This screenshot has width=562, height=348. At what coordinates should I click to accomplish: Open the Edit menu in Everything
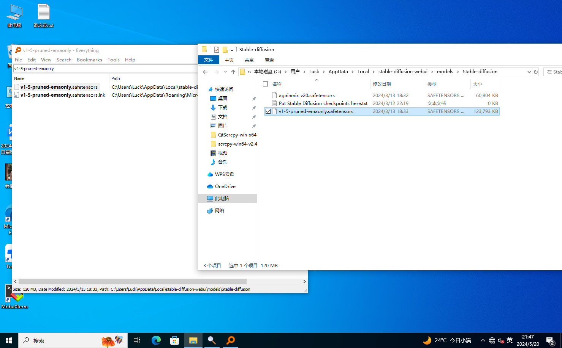point(32,60)
